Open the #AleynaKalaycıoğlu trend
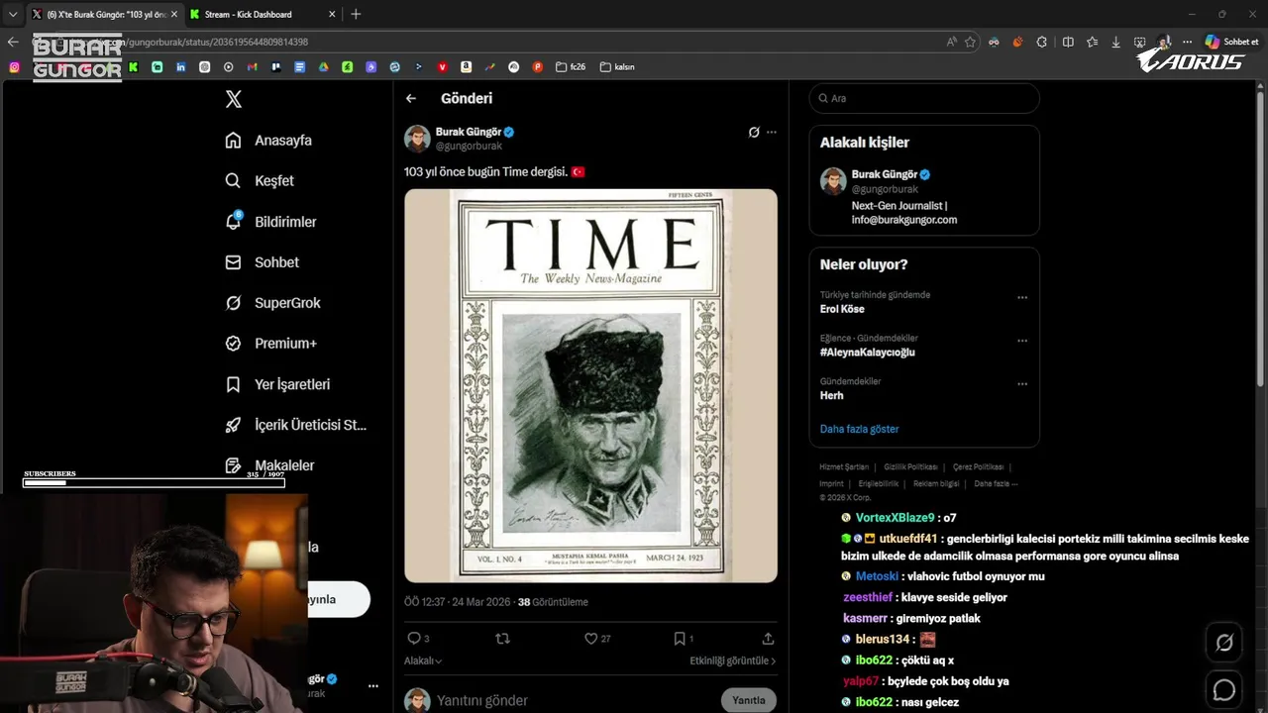Viewport: 1268px width, 713px height. click(868, 353)
